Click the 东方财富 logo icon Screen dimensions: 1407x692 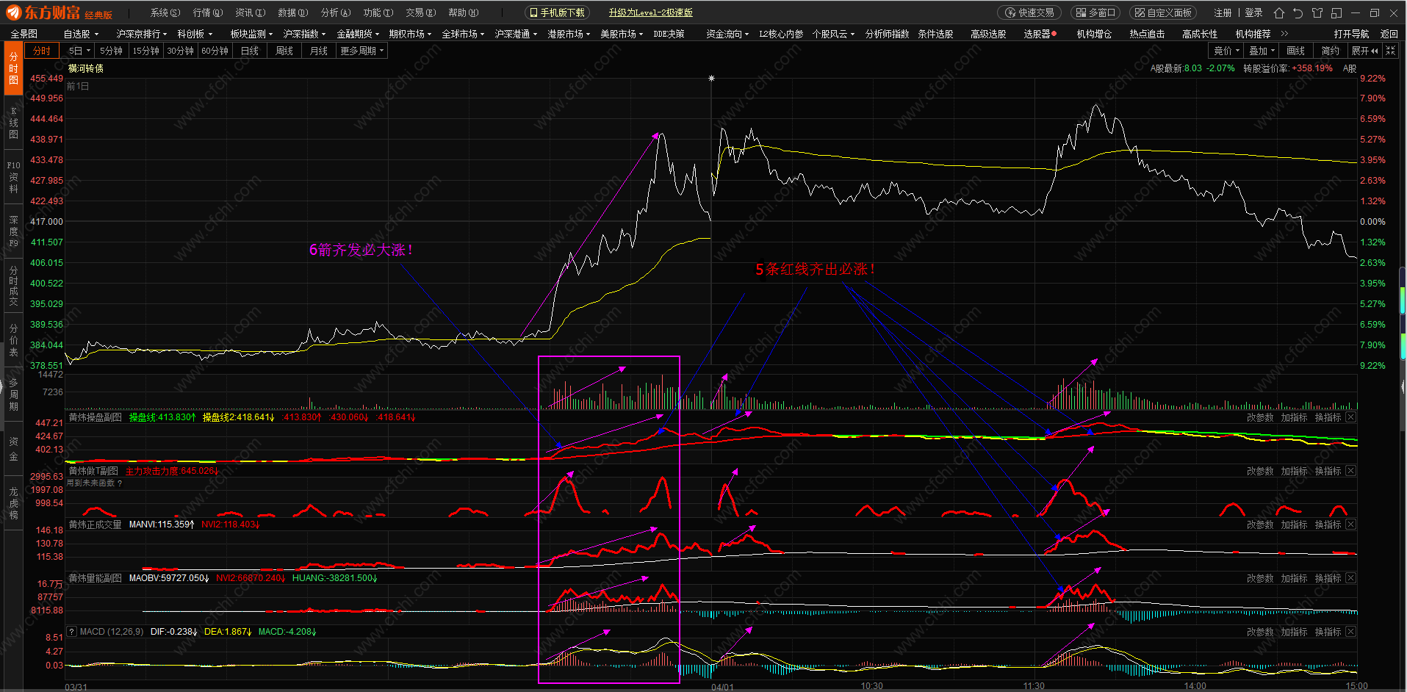tap(15, 12)
